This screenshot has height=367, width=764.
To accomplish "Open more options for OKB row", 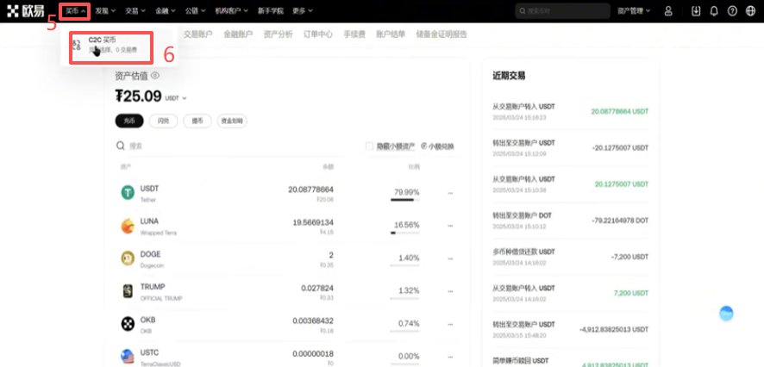I will tap(450, 324).
